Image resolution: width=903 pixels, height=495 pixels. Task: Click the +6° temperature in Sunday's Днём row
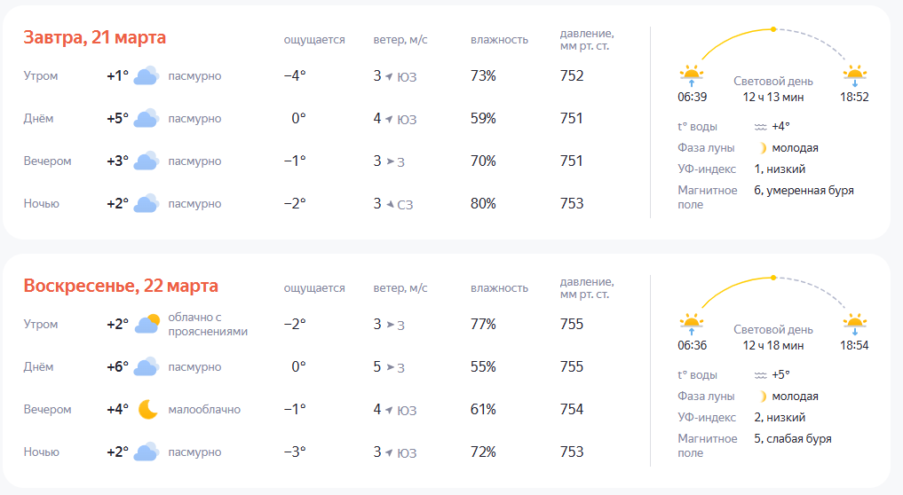[117, 367]
